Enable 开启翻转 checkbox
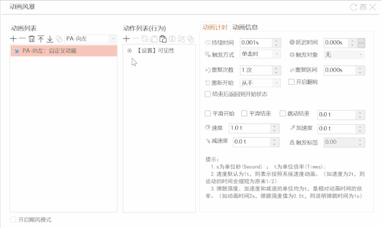 click(292, 82)
